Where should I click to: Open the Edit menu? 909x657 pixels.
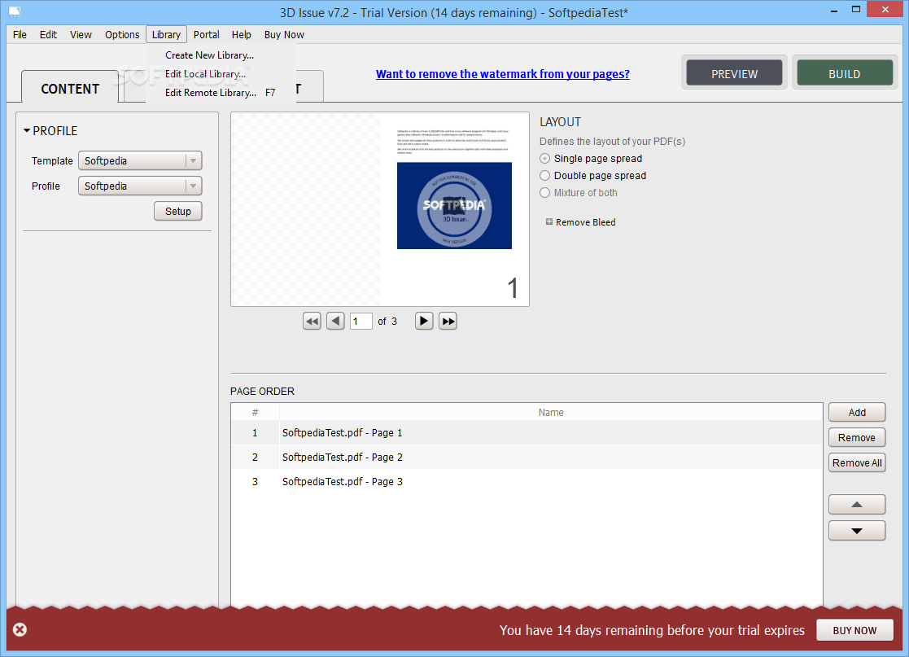(x=48, y=35)
